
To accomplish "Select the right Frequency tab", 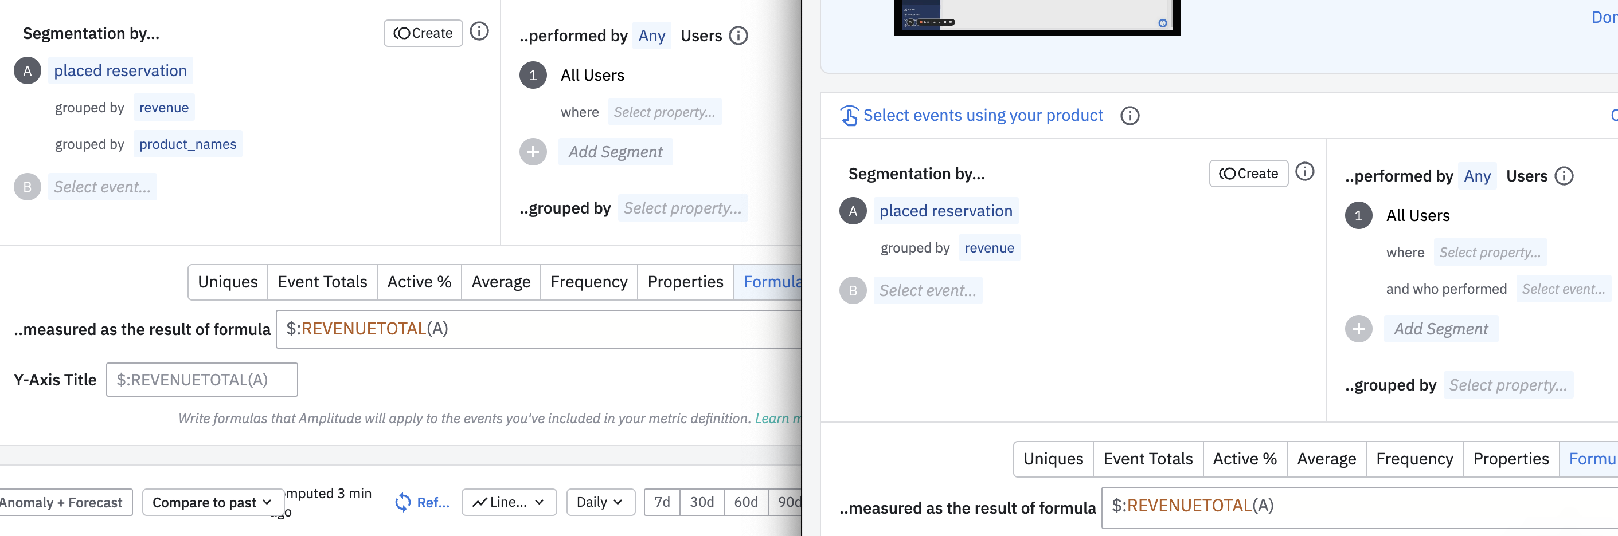I will click(x=1414, y=459).
